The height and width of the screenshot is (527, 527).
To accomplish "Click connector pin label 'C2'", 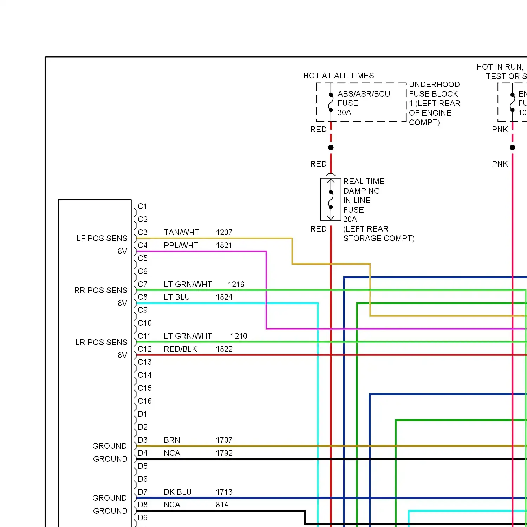I will [x=143, y=220].
